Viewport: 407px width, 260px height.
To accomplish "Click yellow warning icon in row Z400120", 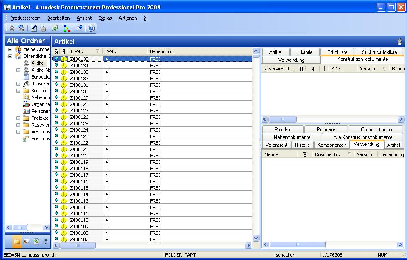I will [x=64, y=156].
